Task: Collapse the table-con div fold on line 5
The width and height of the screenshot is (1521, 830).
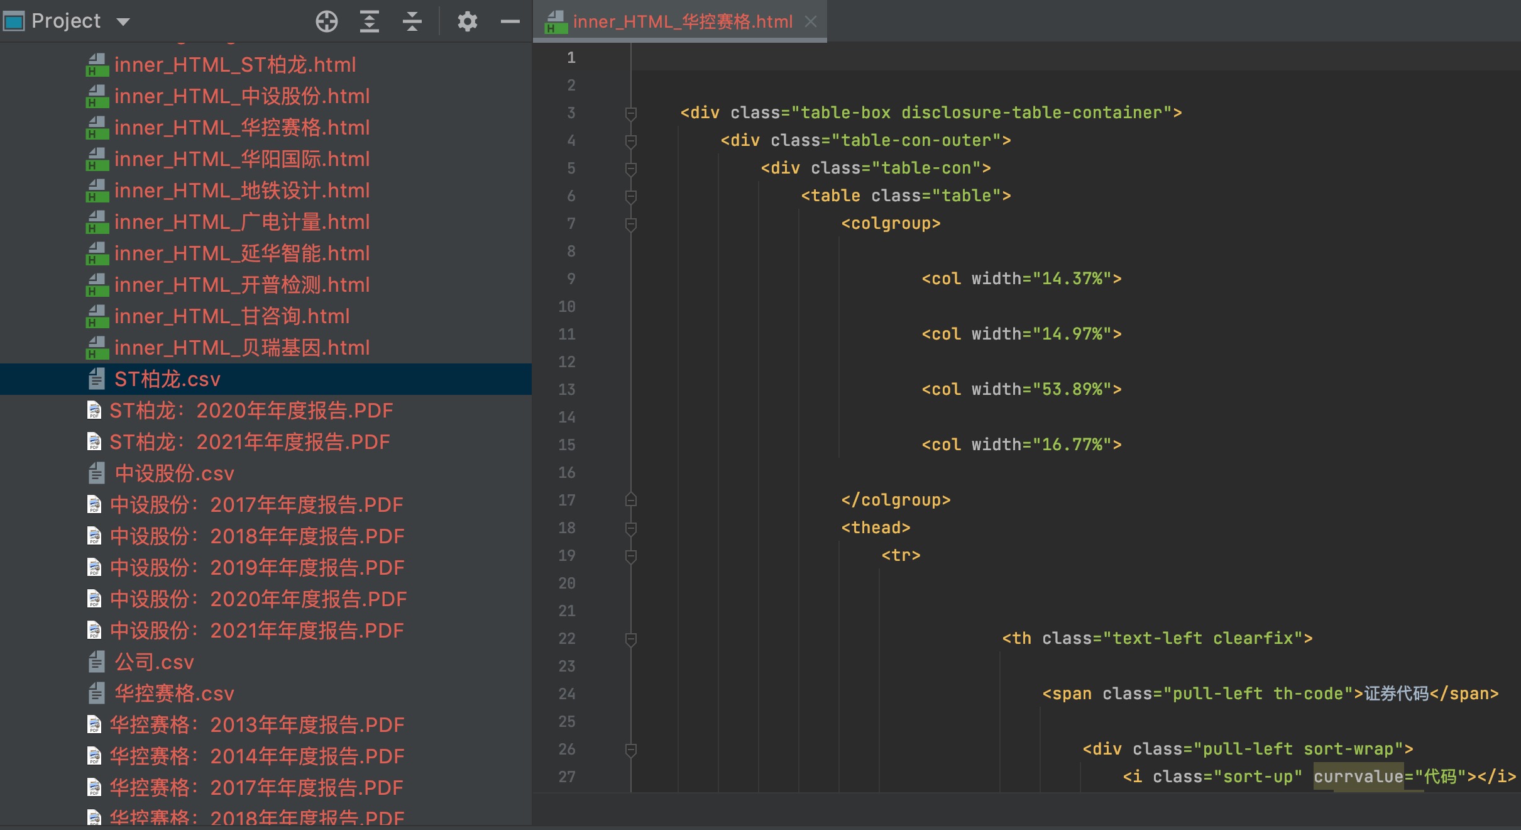Action: [631, 169]
